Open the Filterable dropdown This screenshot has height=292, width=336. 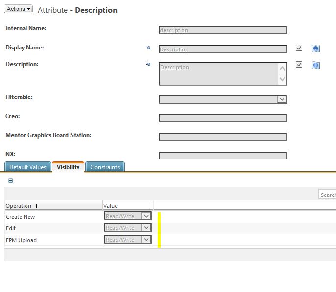[x=223, y=99]
